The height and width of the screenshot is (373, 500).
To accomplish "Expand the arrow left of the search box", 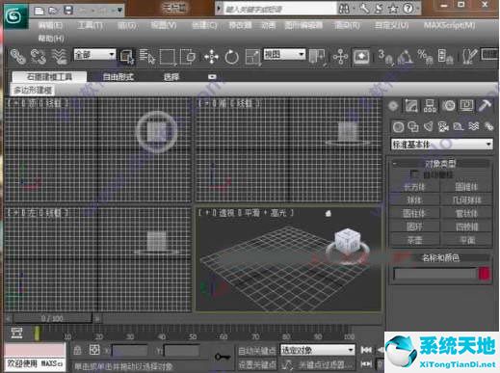I will click(219, 9).
